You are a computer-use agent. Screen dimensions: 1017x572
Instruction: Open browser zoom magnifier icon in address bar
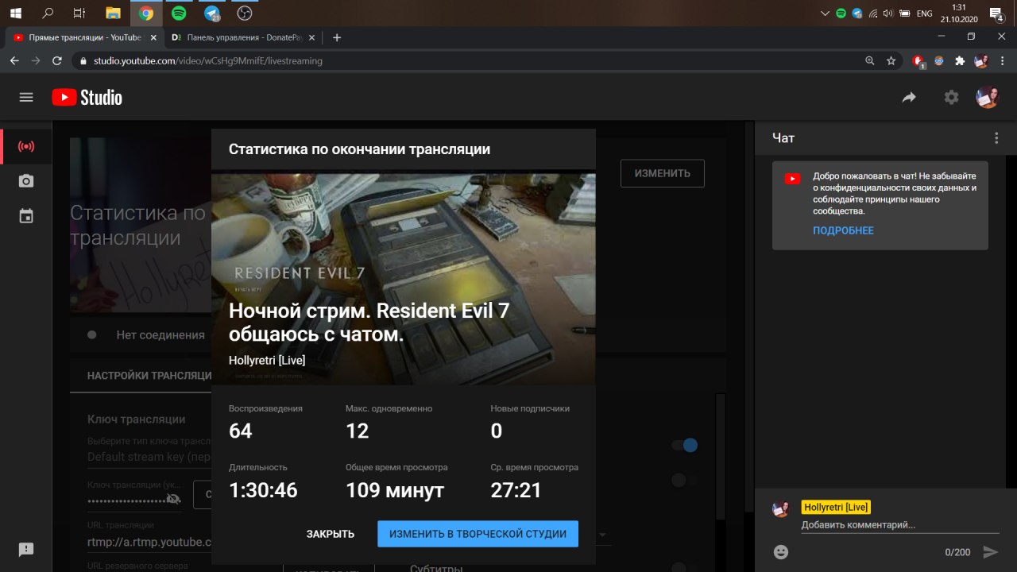coord(870,60)
